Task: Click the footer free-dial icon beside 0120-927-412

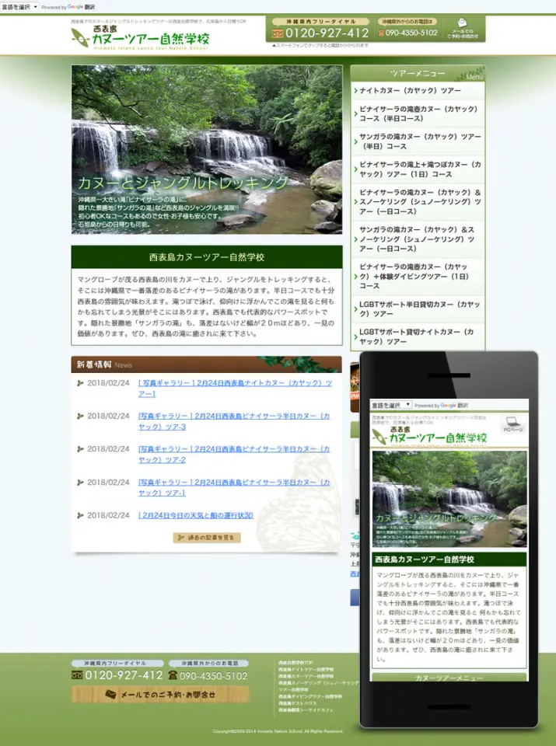Action: click(77, 675)
